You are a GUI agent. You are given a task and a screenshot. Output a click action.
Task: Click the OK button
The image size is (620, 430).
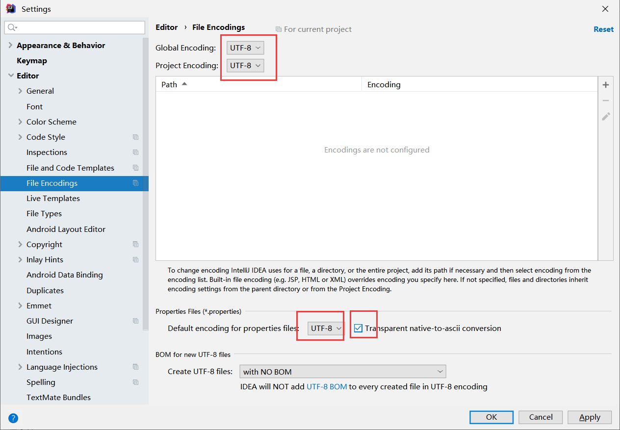491,417
